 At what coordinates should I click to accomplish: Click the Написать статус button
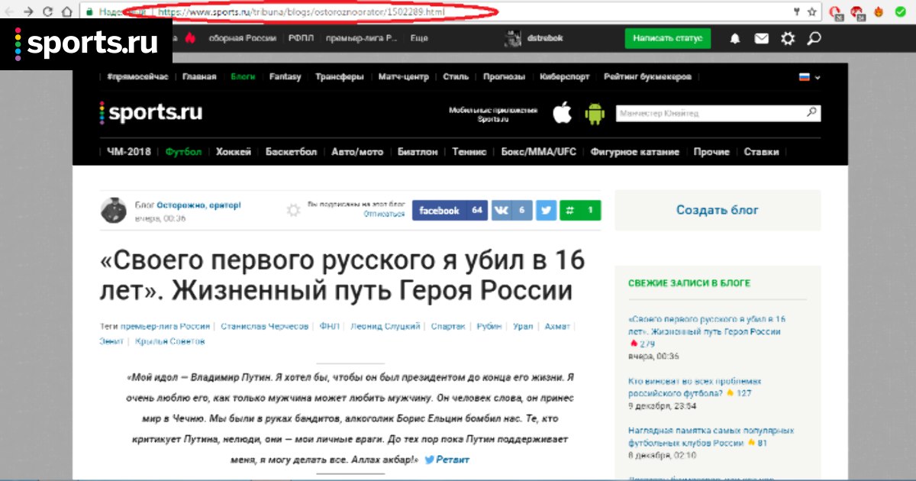pos(667,38)
